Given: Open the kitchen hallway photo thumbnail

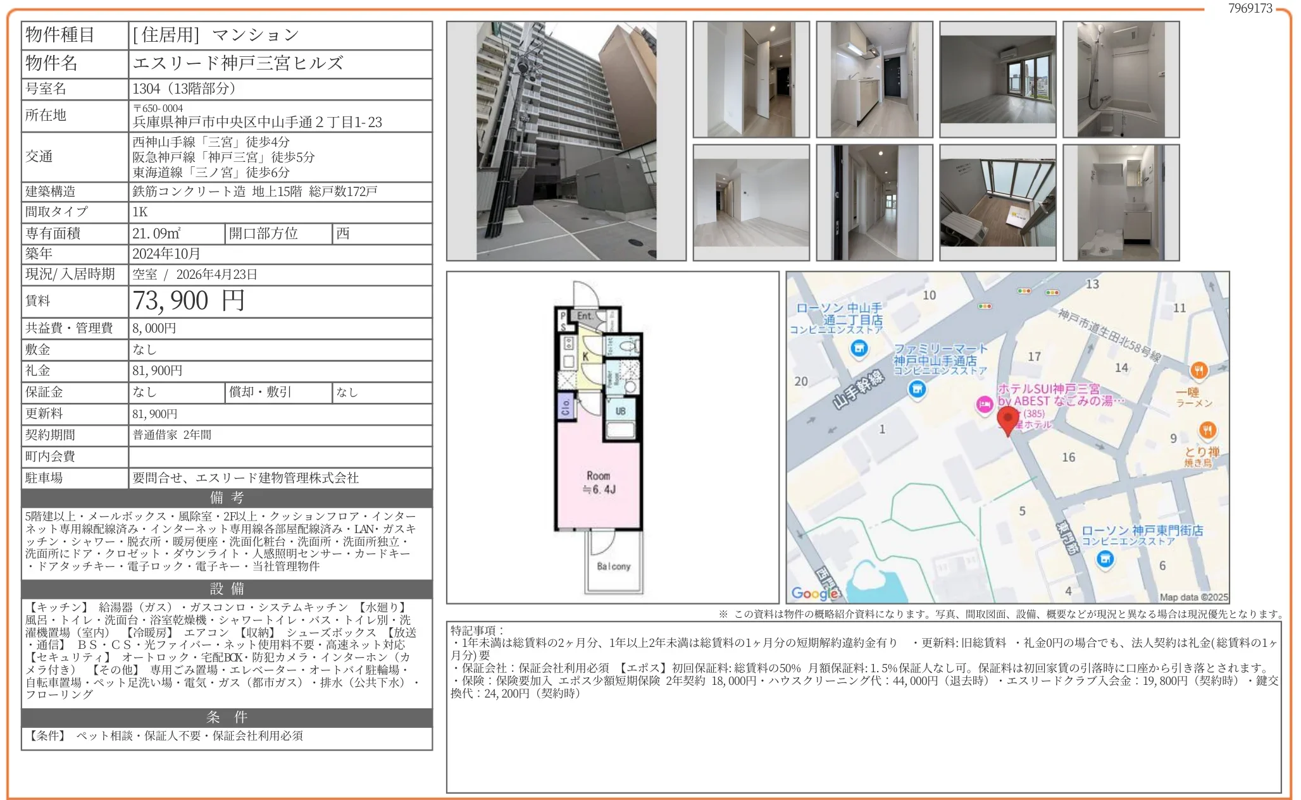Looking at the screenshot, I should pyautogui.click(x=874, y=80).
